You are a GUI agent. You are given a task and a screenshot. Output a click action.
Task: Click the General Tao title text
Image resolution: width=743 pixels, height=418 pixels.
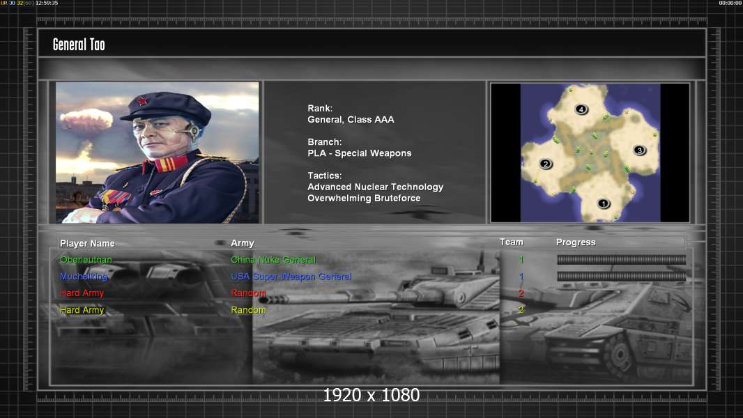[x=79, y=45]
